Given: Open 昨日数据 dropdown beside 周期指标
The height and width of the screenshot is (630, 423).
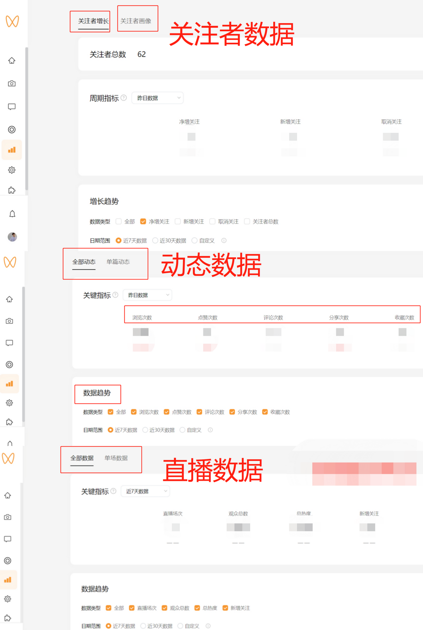Looking at the screenshot, I should pos(158,98).
